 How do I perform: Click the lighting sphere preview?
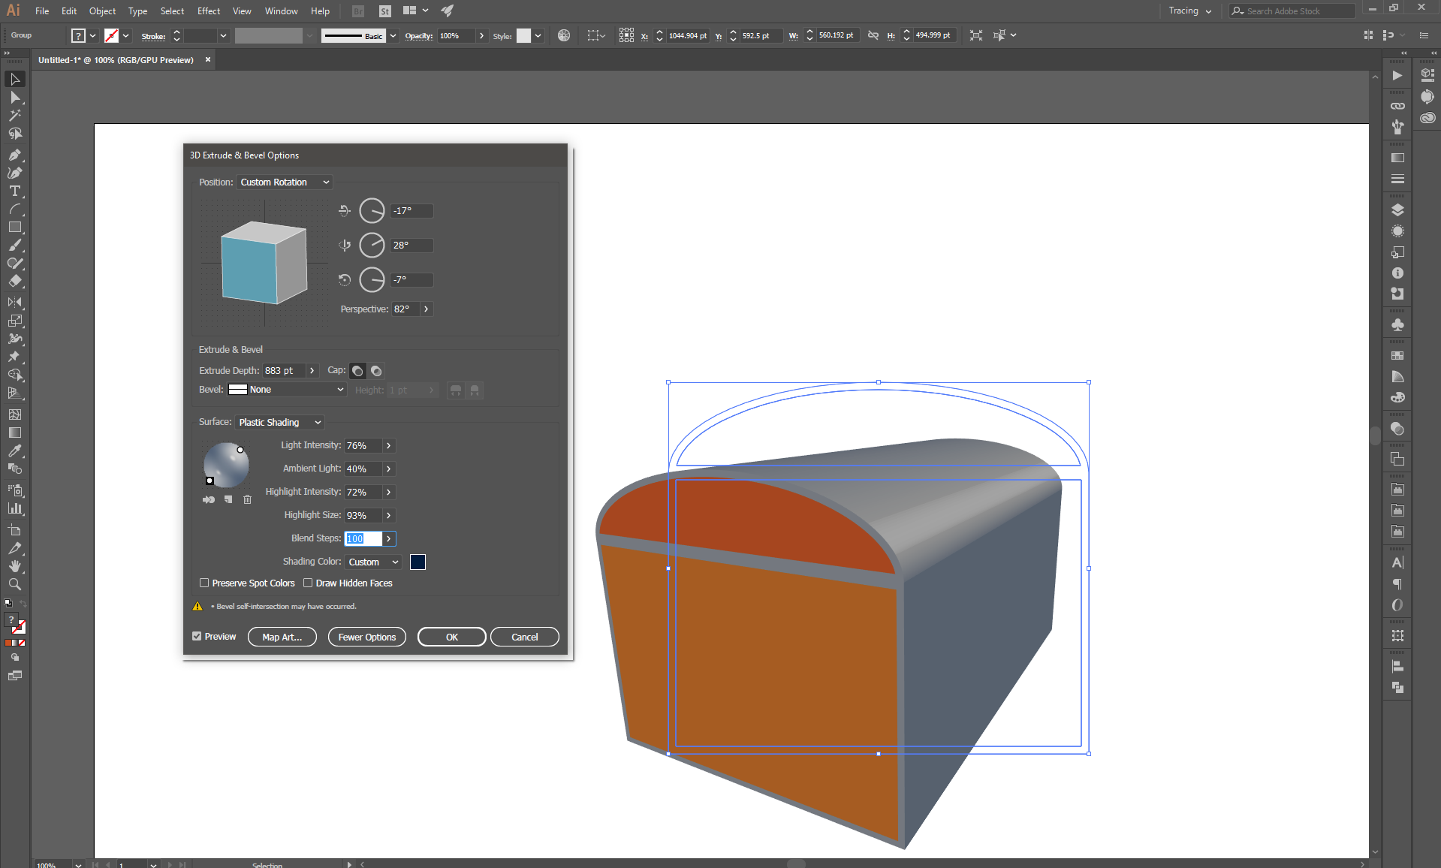[x=226, y=465]
